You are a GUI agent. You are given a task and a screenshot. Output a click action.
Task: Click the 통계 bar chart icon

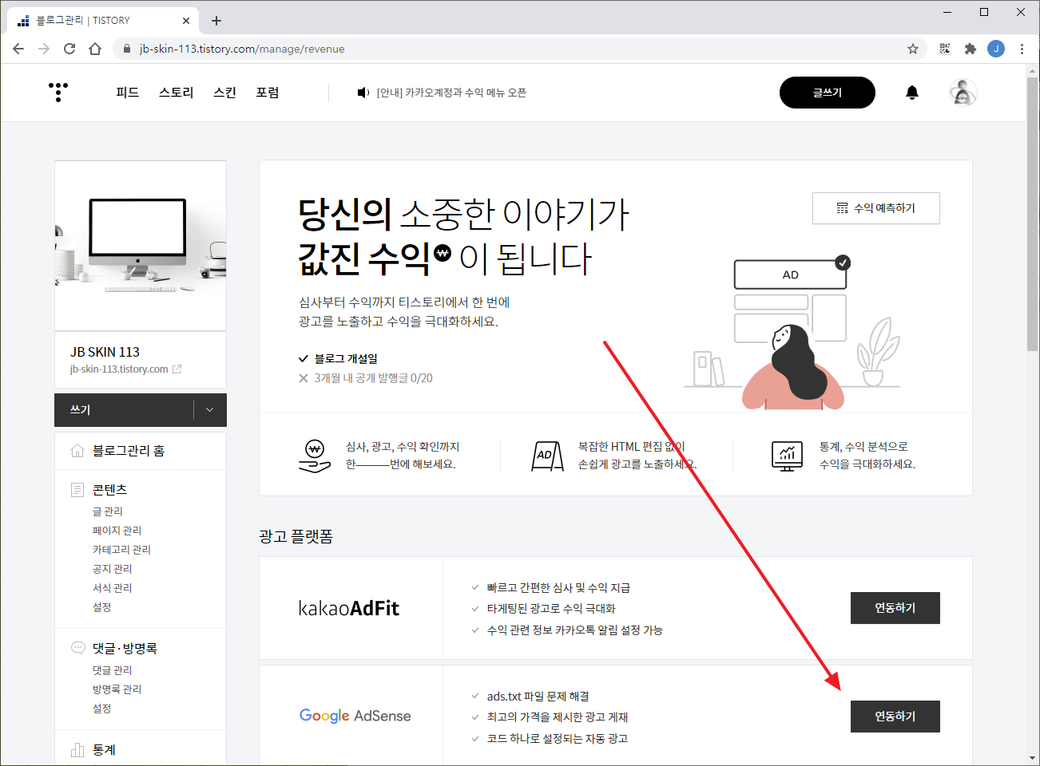77,749
